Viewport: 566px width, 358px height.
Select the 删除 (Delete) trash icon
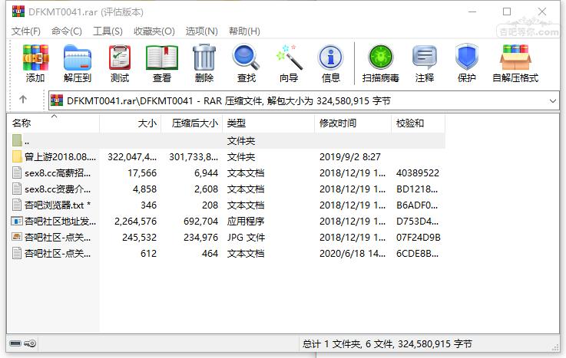pyautogui.click(x=204, y=64)
